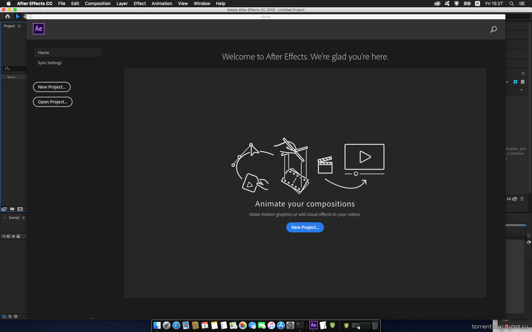Open search on the Home screen
Viewport: 532px width, 332px height.
[x=494, y=29]
